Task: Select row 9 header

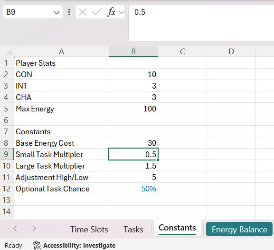Action: 6,154
